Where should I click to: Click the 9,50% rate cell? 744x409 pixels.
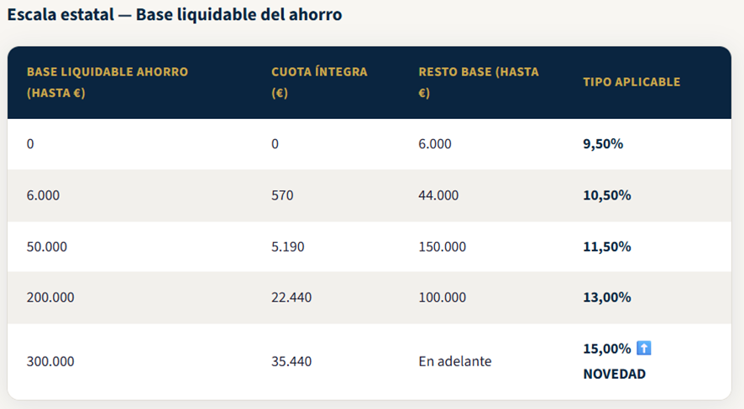pos(603,144)
